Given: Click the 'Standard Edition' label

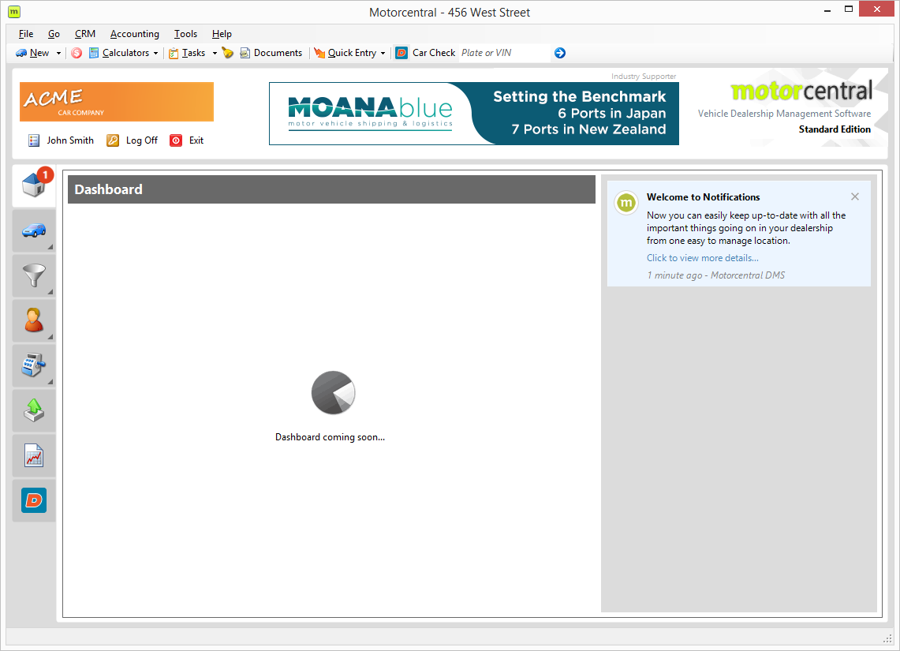Looking at the screenshot, I should pos(835,129).
